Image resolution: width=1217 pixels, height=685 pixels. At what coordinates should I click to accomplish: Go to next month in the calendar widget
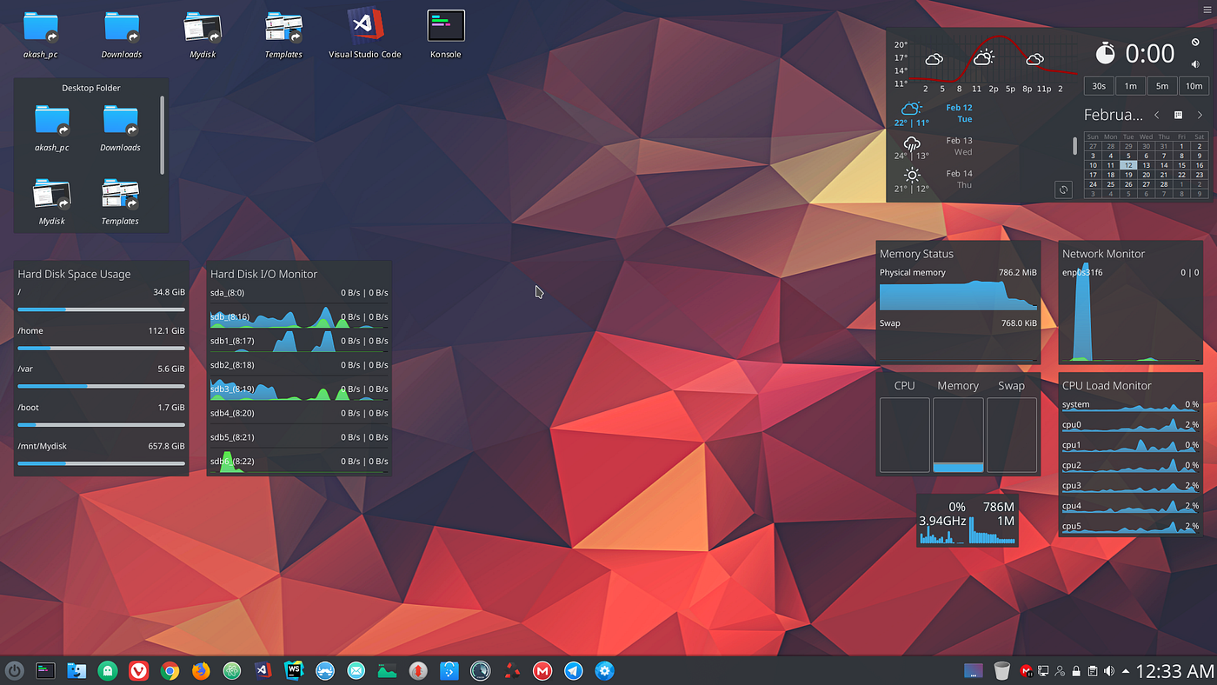click(x=1200, y=114)
